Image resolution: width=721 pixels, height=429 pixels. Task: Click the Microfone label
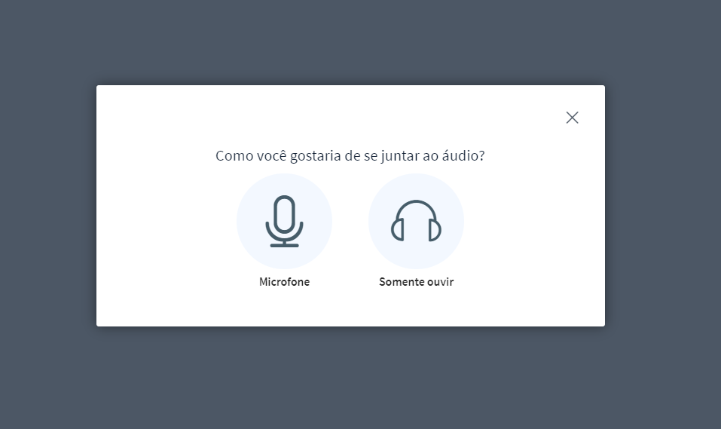[284, 282]
